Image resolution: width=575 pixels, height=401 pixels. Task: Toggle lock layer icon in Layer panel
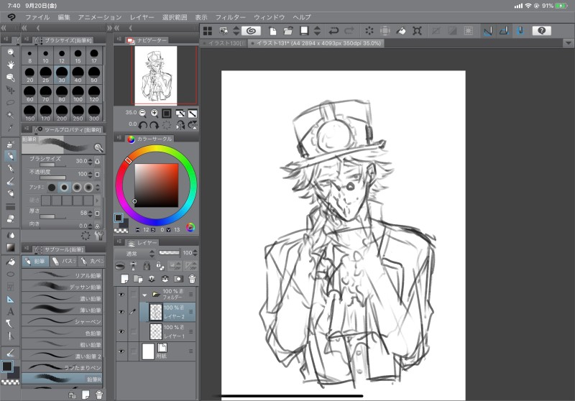(x=147, y=266)
